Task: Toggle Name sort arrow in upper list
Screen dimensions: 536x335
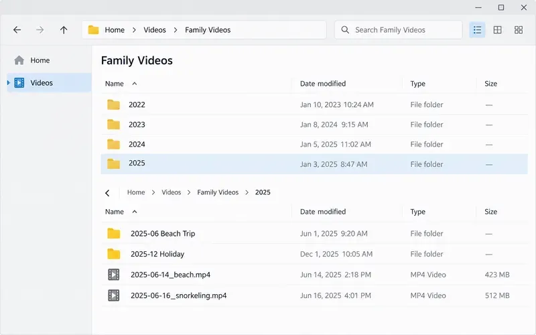Action: point(135,84)
